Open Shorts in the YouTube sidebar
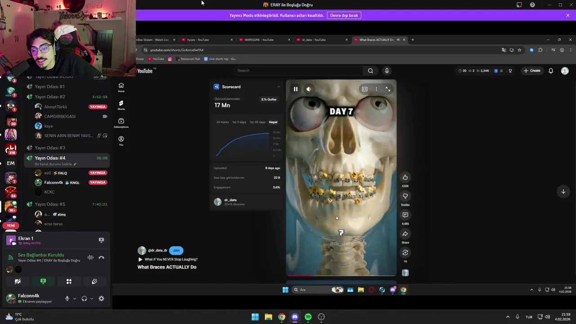This screenshot has width=576, height=324. pyautogui.click(x=121, y=105)
